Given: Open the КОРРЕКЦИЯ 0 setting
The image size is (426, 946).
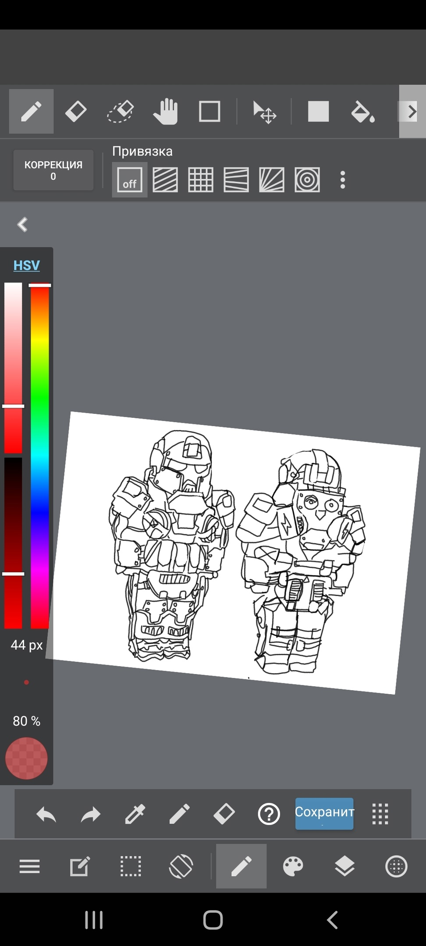Looking at the screenshot, I should [53, 170].
